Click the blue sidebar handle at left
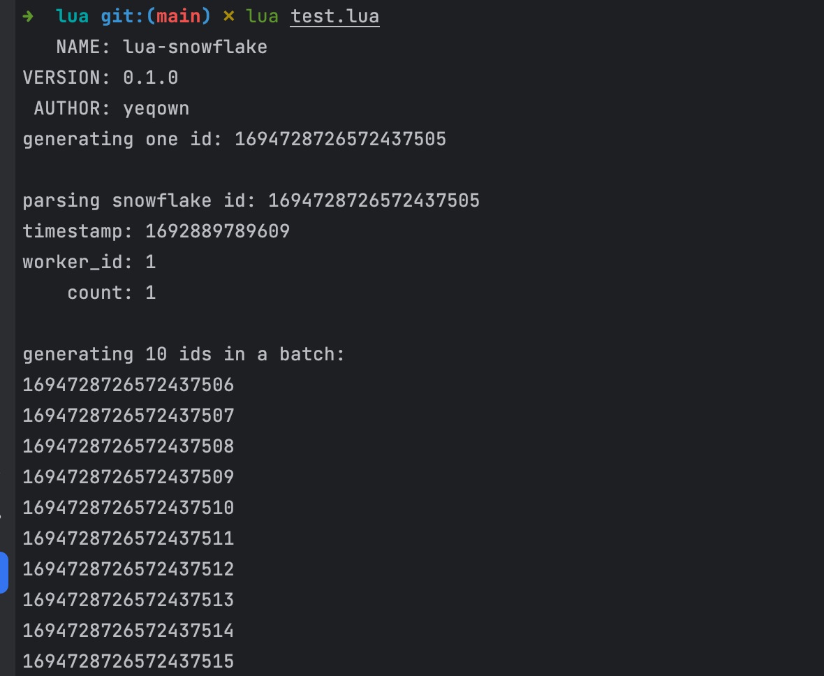This screenshot has height=676, width=824. (3, 573)
